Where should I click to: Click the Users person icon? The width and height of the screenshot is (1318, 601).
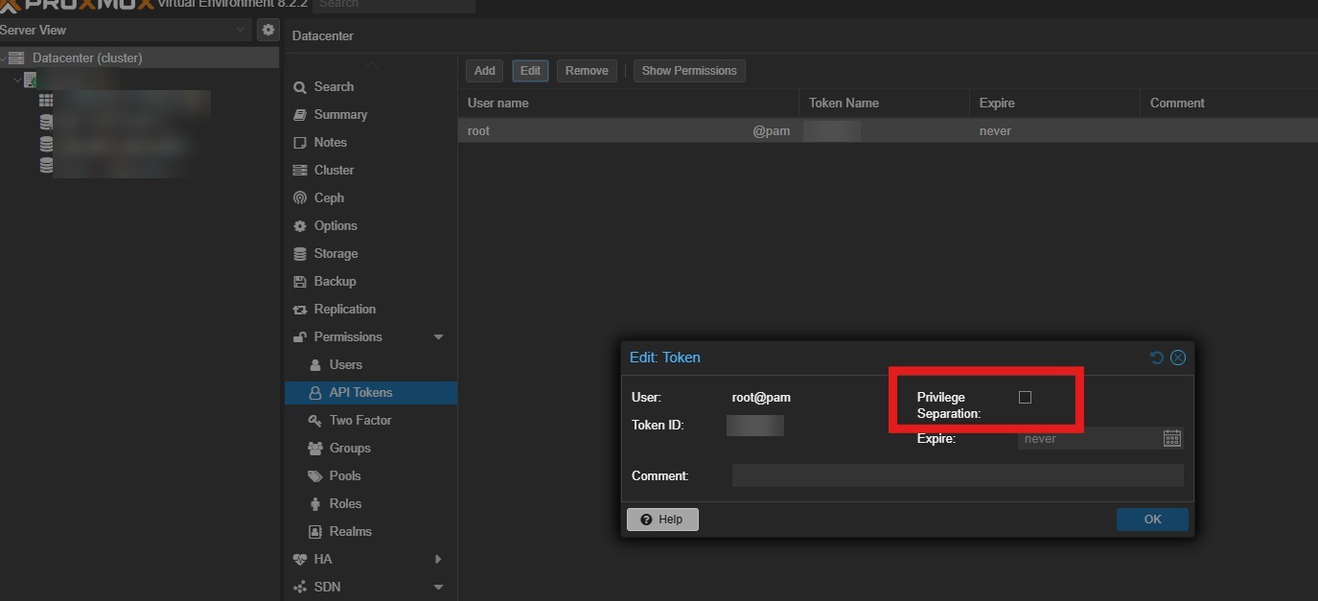tap(314, 364)
